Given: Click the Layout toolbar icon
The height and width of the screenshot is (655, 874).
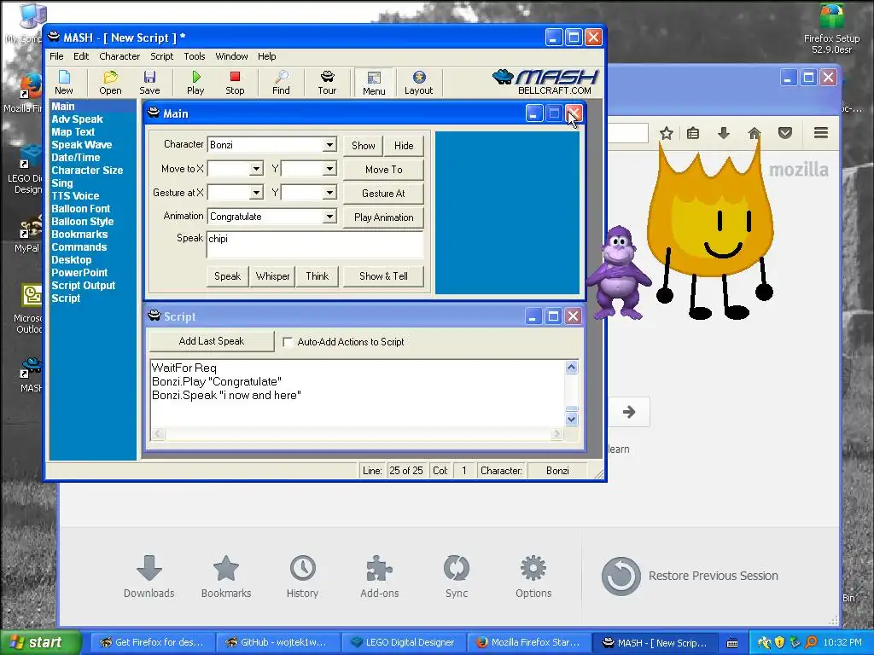Looking at the screenshot, I should [418, 83].
